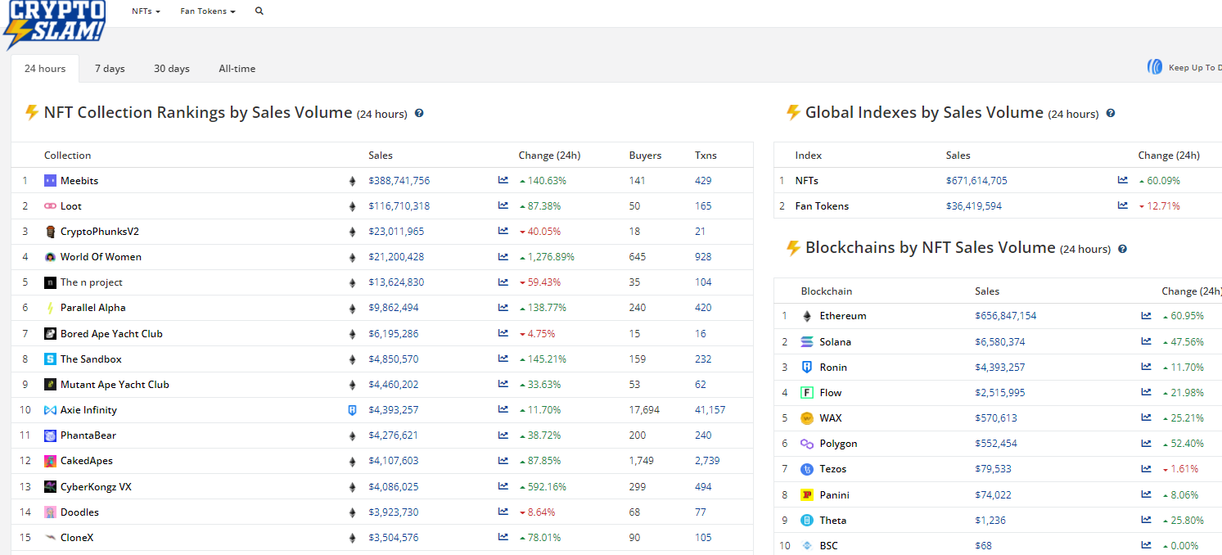The width and height of the screenshot is (1222, 555).
Task: Open The n project collection
Action: [92, 282]
